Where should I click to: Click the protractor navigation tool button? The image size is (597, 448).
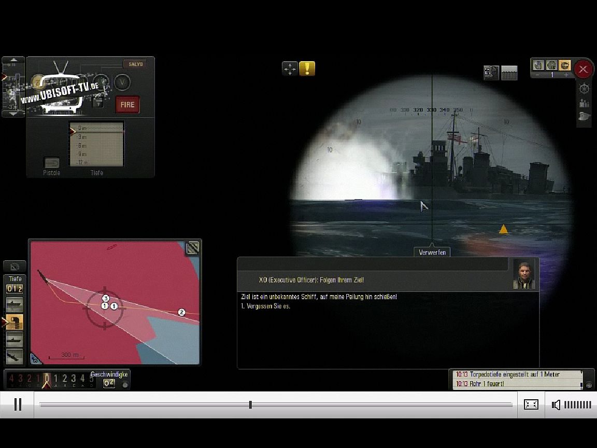[15, 266]
